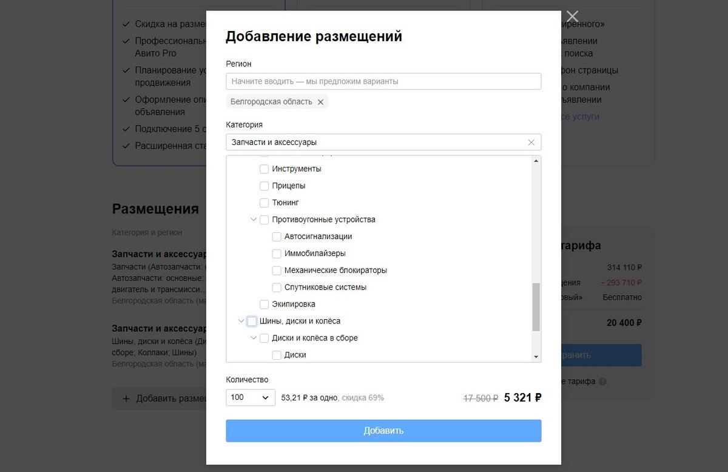Enable the Тюнинг checkbox
The height and width of the screenshot is (472, 728).
pos(264,203)
